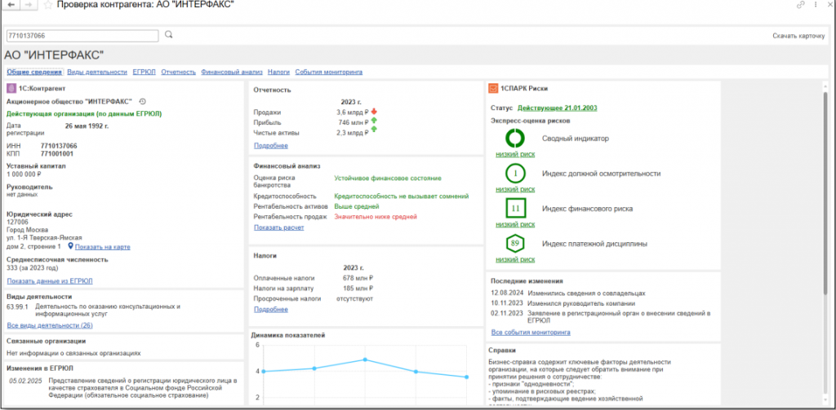The height and width of the screenshot is (410, 836).
Task: Click the financial risk index square showing 11
Action: (x=515, y=209)
